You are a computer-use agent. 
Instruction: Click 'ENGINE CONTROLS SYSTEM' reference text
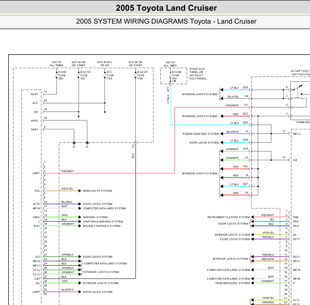[x=102, y=226]
